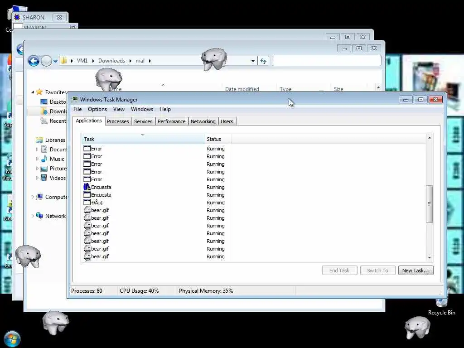Click the New Task... button
The width and height of the screenshot is (464, 348).
pyautogui.click(x=416, y=271)
